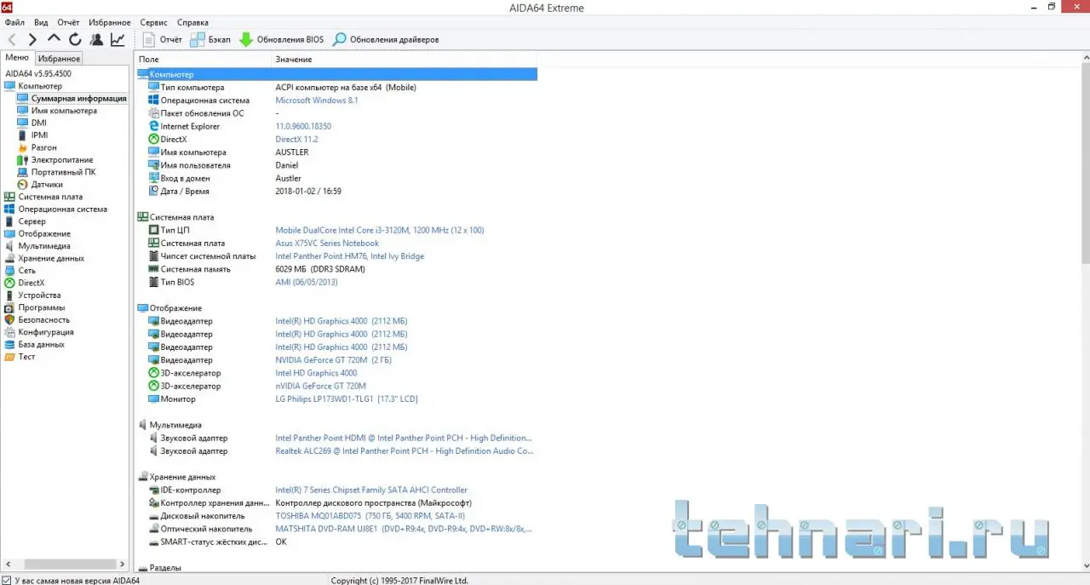Open Mobile DualCore Intel Core i3-3120M link

click(x=380, y=230)
